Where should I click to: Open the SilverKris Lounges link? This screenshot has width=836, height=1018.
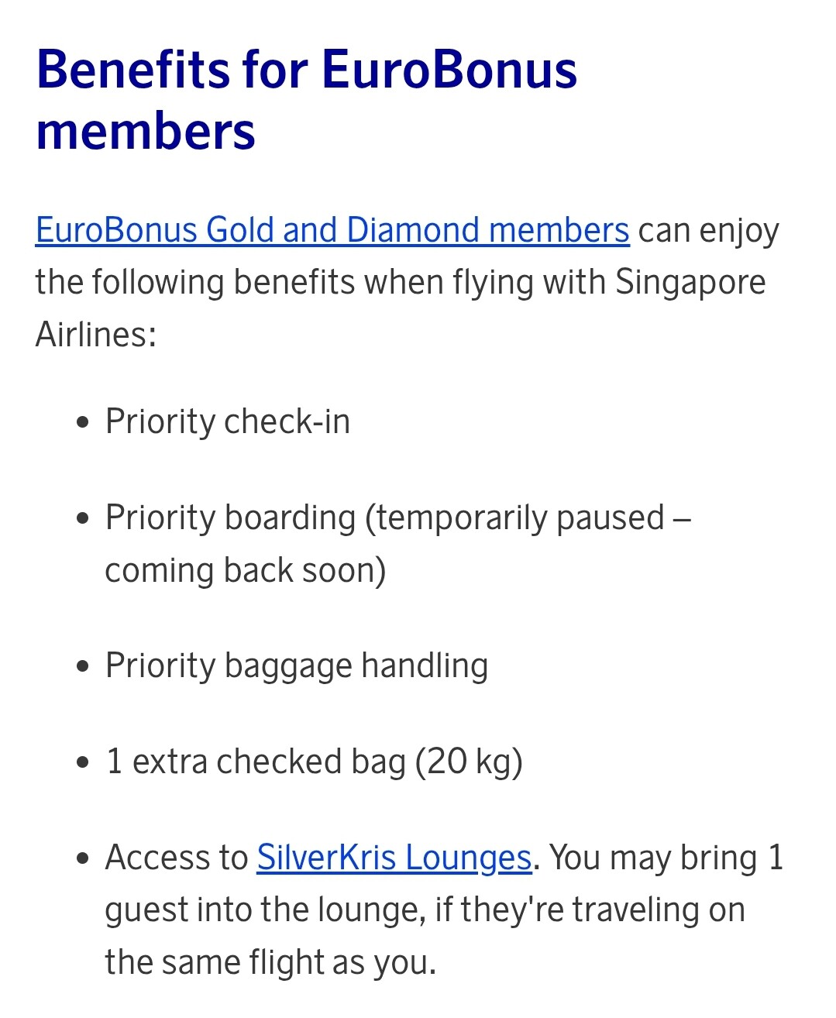click(x=394, y=858)
